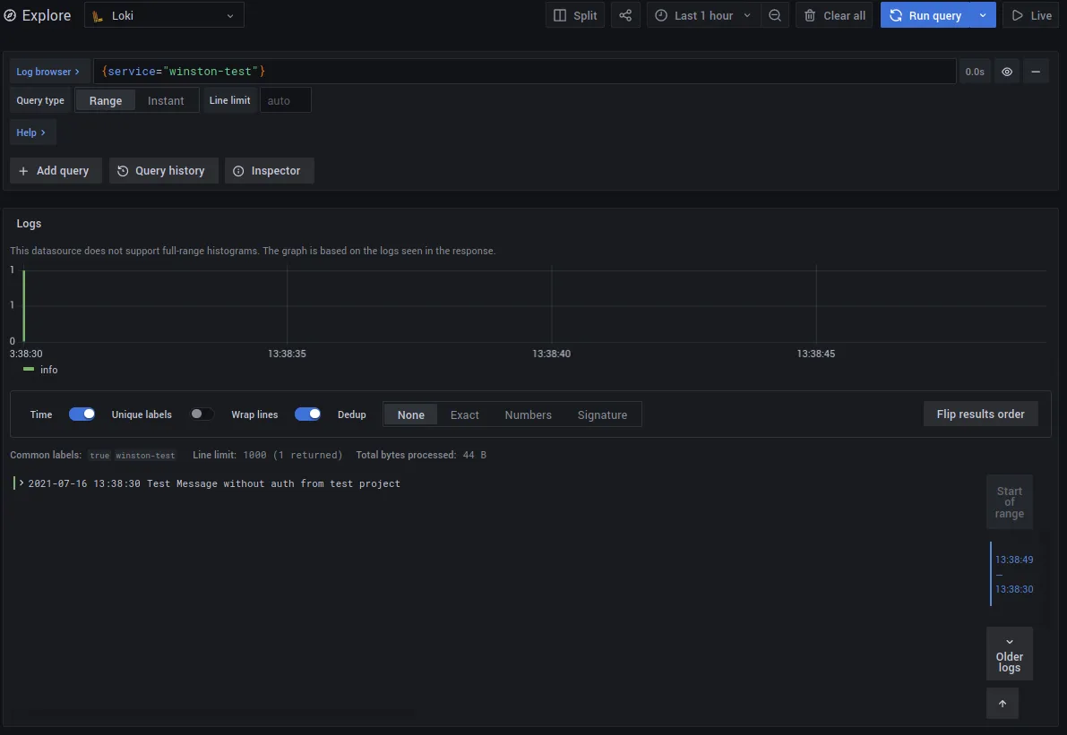Click the green info legend swatch
This screenshot has height=735, width=1067.
pos(30,369)
